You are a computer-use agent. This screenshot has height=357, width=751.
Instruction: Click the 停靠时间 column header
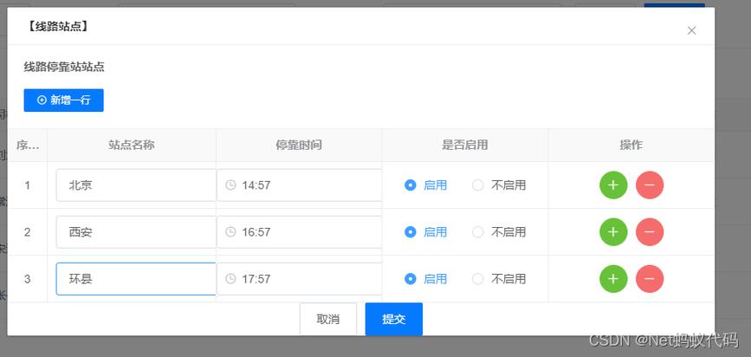tap(298, 146)
